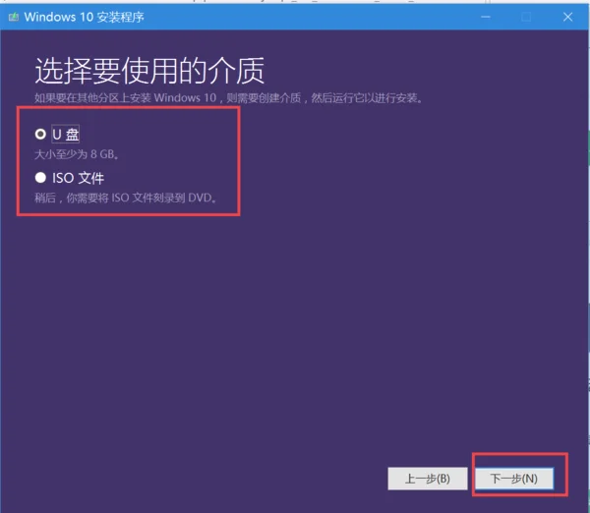Select the U 盘 radio button
This screenshot has width=590, height=513.
[x=40, y=134]
